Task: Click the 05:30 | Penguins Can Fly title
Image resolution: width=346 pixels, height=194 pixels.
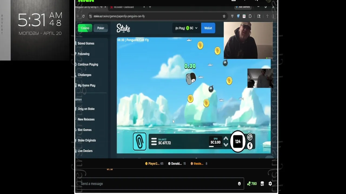Action: point(133,40)
